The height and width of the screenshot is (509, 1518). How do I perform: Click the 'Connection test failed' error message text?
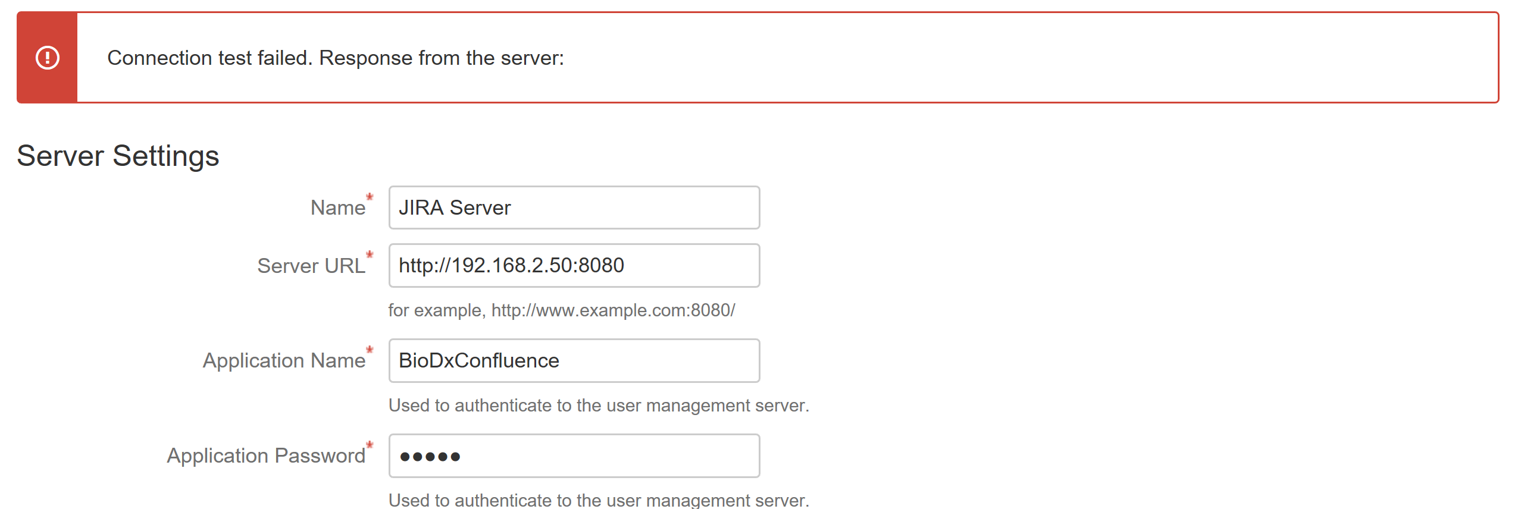tap(336, 58)
